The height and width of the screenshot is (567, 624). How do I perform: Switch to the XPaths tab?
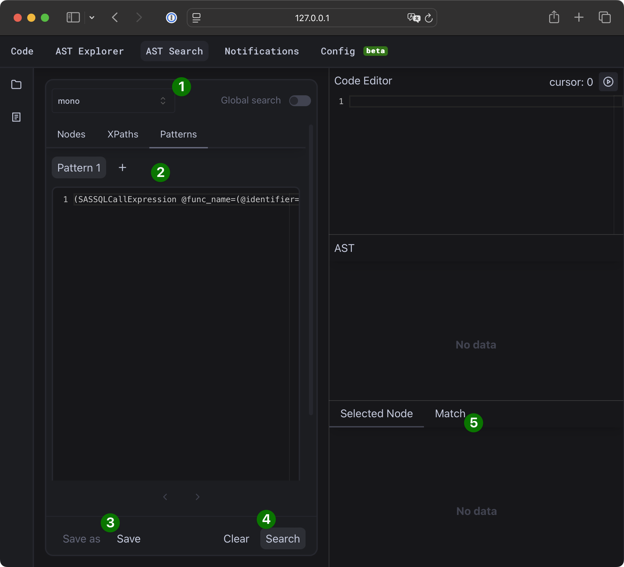pyautogui.click(x=123, y=134)
